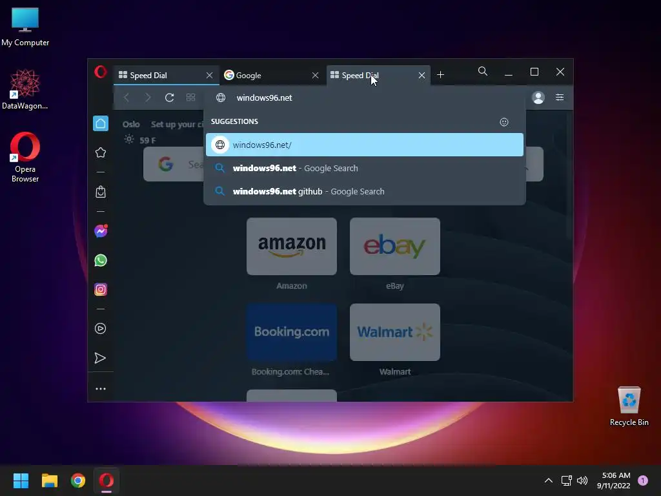Image resolution: width=661 pixels, height=496 pixels.
Task: Click the address bar with windows96.net
Action: 365,98
